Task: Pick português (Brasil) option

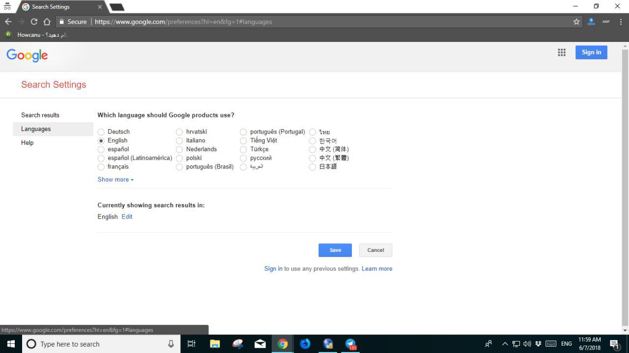Action: click(x=179, y=167)
